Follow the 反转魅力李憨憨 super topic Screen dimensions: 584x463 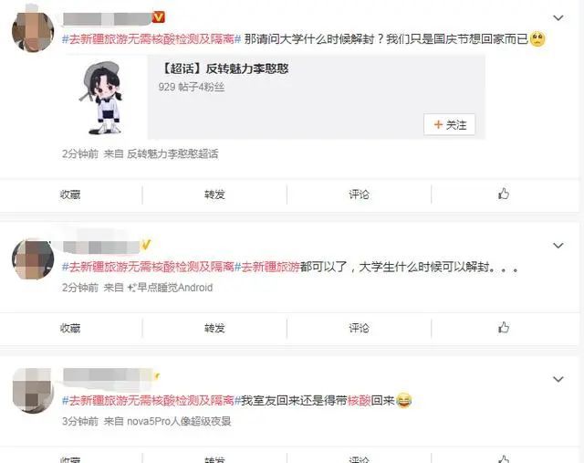[x=449, y=124]
